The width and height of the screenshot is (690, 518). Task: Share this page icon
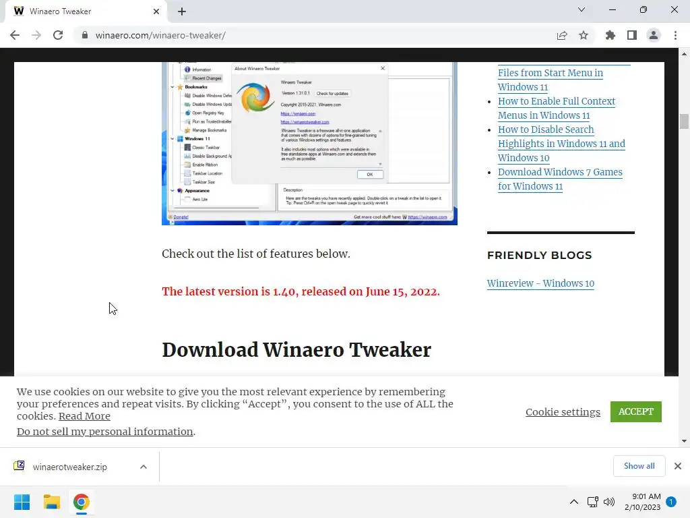(562, 35)
